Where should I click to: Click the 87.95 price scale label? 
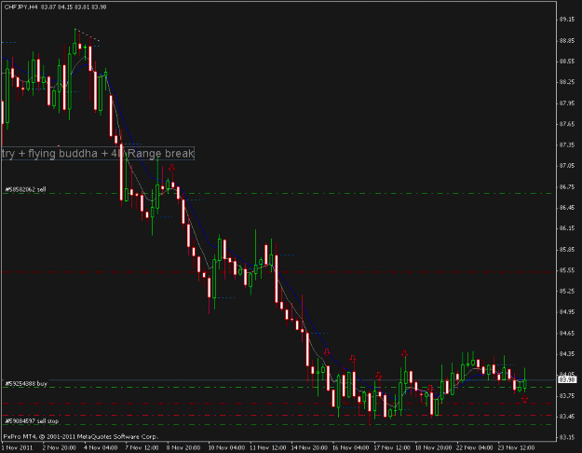566,103
